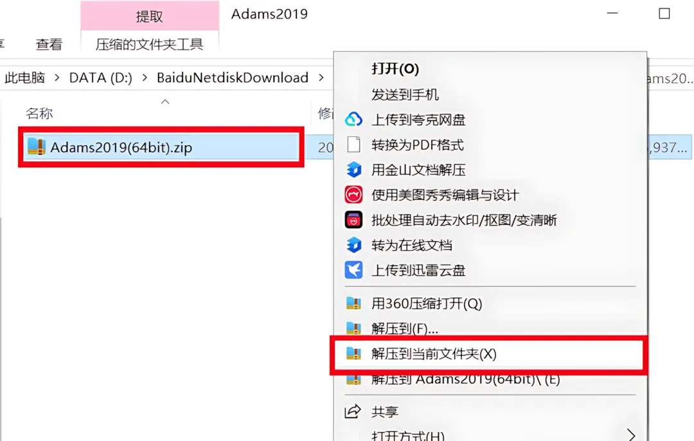
Task: Click the Xunlei cloud bird icon
Action: (x=353, y=270)
